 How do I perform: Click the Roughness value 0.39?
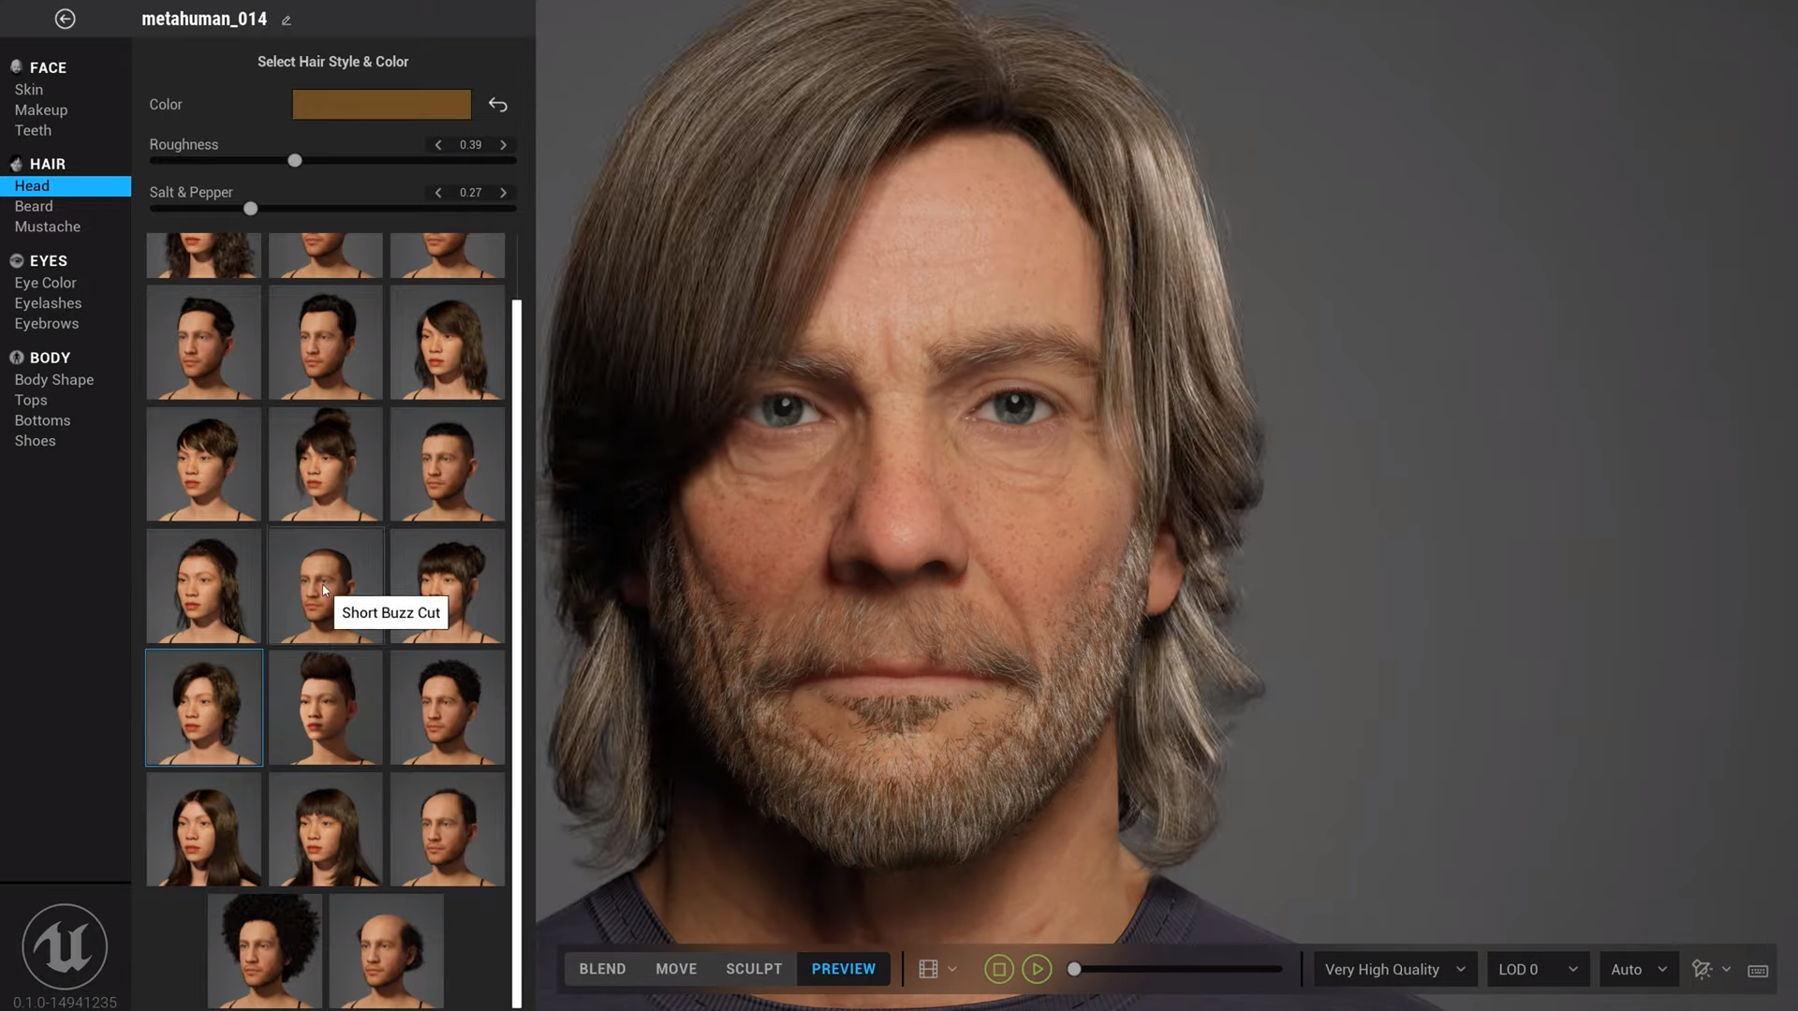pos(470,144)
